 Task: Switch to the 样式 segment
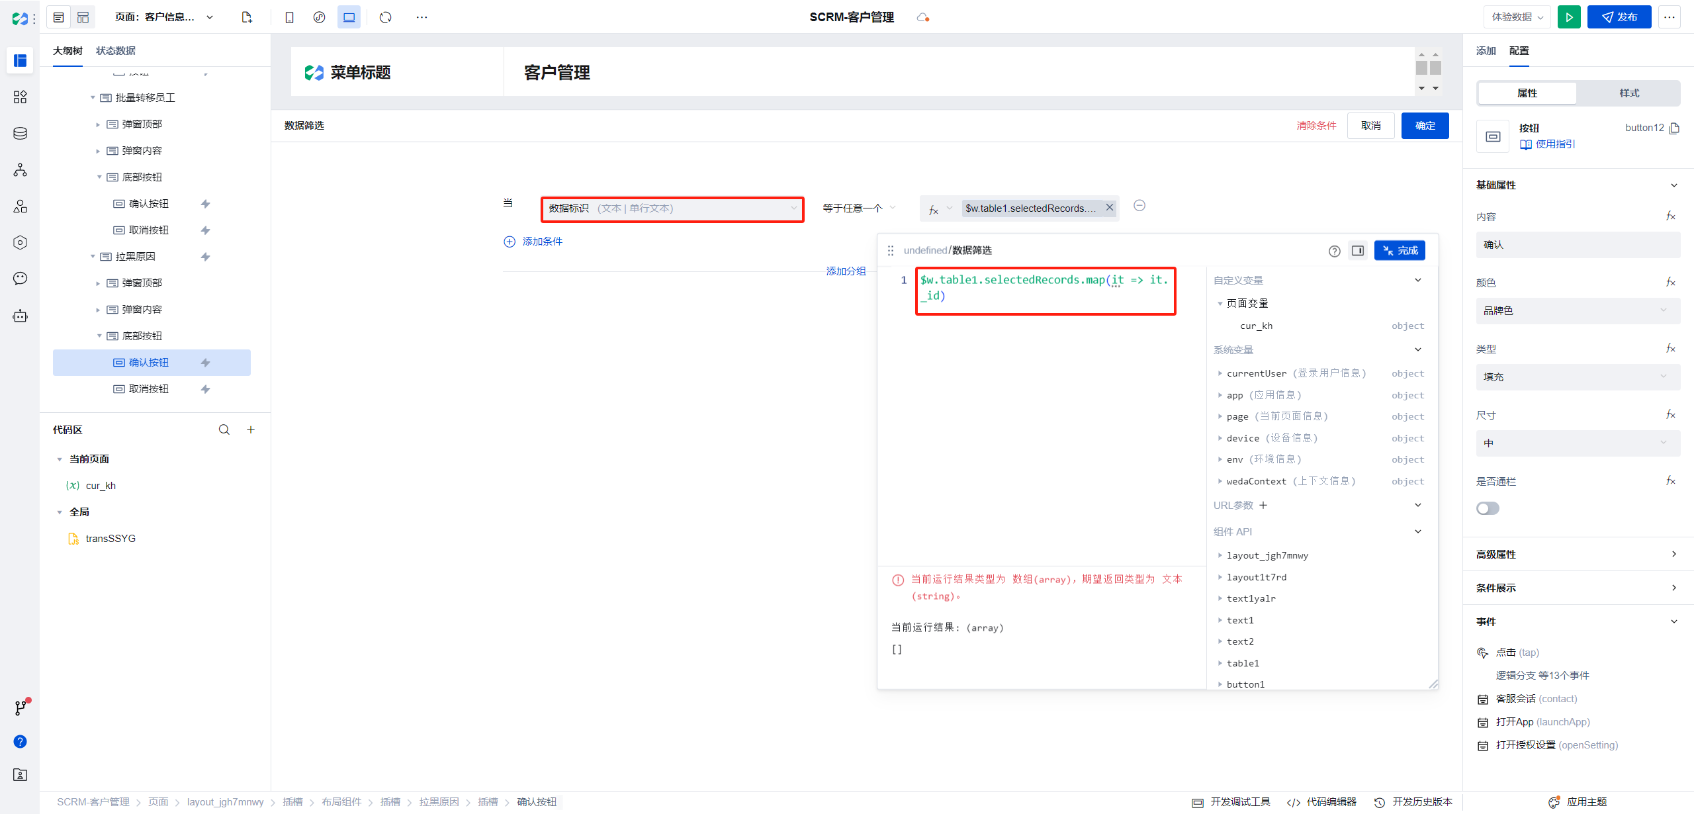pyautogui.click(x=1628, y=93)
